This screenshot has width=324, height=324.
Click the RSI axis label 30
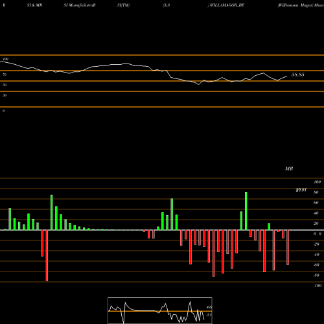point(5,95)
